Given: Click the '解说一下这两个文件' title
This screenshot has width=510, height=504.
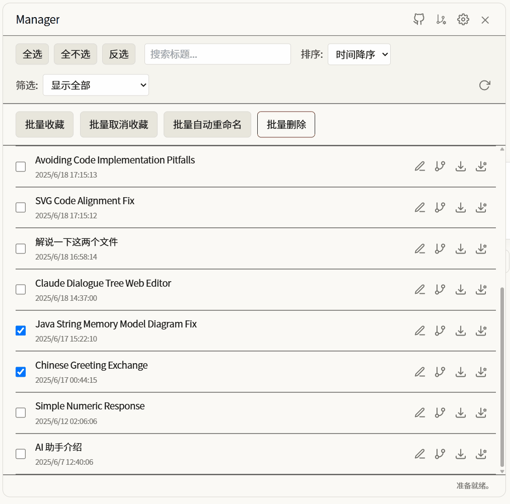Looking at the screenshot, I should click(77, 242).
